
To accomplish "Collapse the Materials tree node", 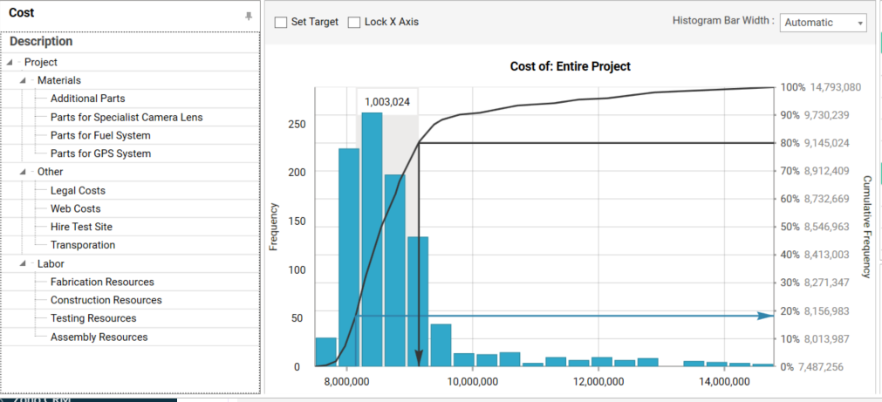I will [x=23, y=81].
